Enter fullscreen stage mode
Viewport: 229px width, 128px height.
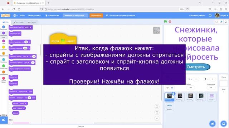click(226, 22)
